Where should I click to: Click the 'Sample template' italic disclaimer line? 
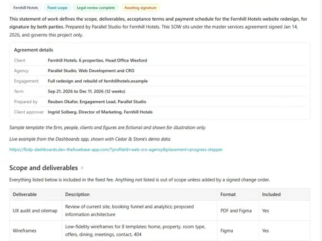(x=107, y=128)
